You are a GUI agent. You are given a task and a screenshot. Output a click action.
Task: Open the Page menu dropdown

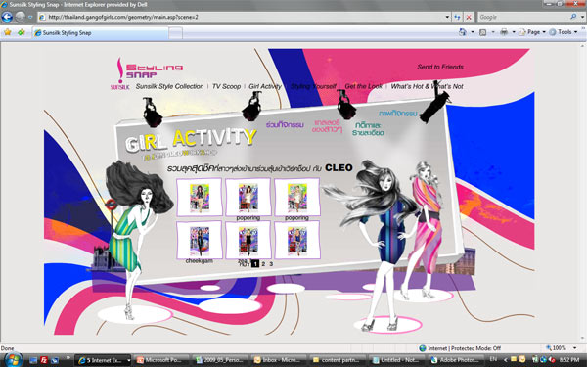[532, 32]
